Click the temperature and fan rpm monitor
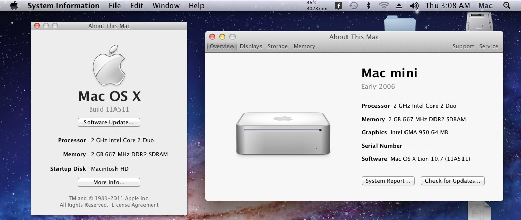This screenshot has height=220, width=521. point(316,5)
